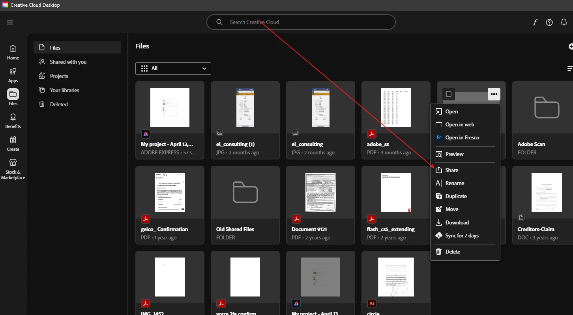Select Move in the context menu
The height and width of the screenshot is (315, 573).
pos(465,209)
